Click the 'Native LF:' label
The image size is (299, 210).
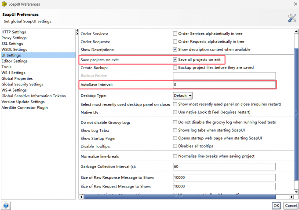point(89,112)
